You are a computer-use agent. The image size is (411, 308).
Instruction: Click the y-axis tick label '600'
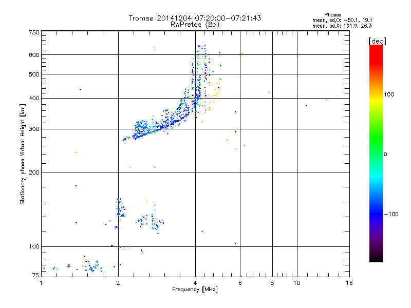point(34,55)
